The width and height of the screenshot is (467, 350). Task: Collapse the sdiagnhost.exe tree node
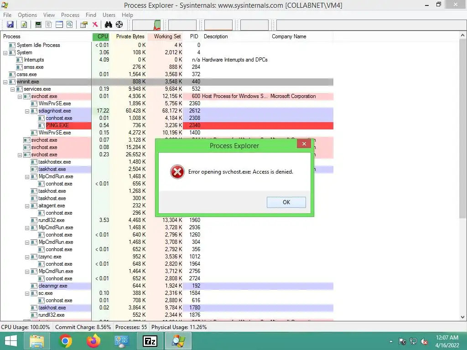[x=27, y=111]
